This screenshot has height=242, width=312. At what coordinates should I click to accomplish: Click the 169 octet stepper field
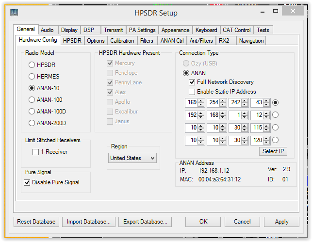tap(195, 103)
